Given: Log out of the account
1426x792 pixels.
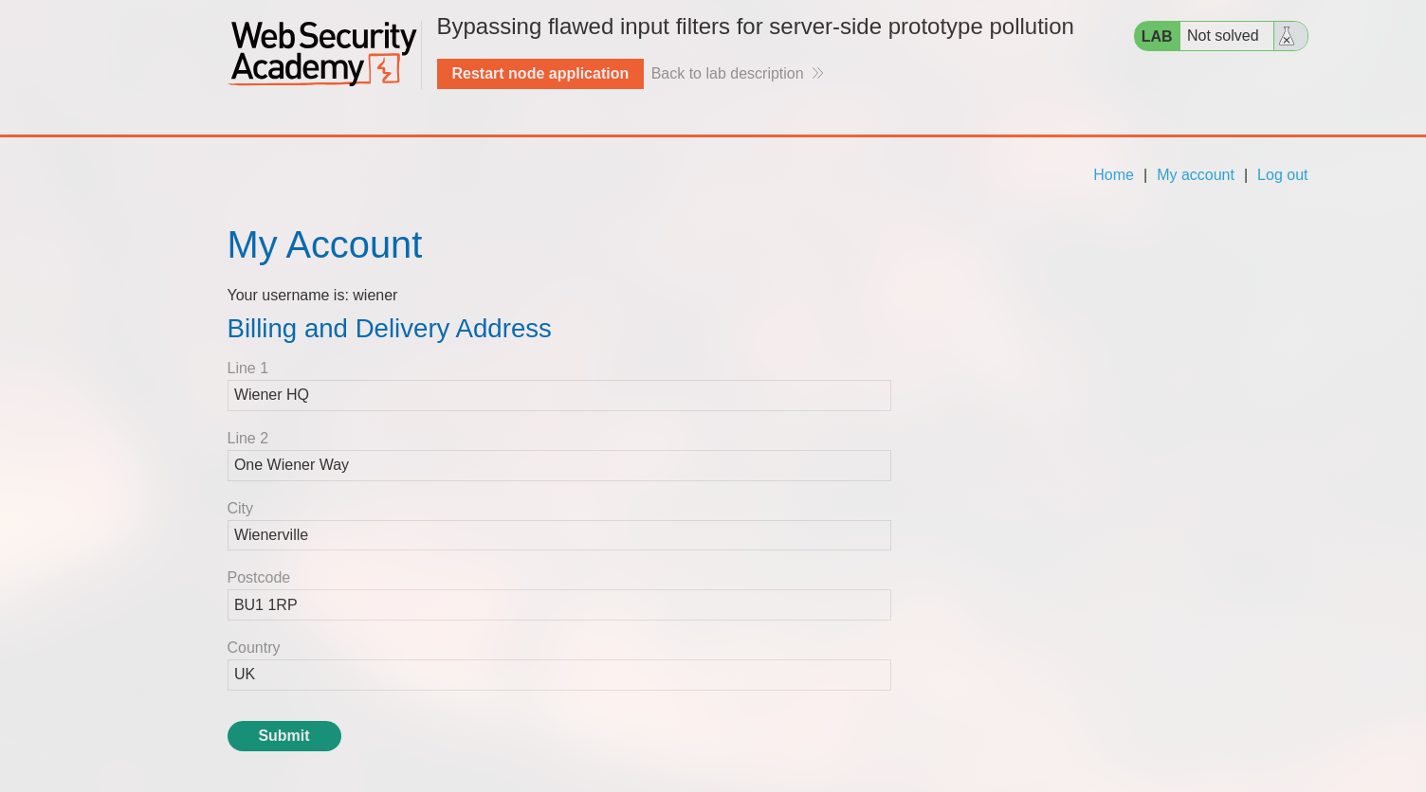Looking at the screenshot, I should coord(1282,175).
